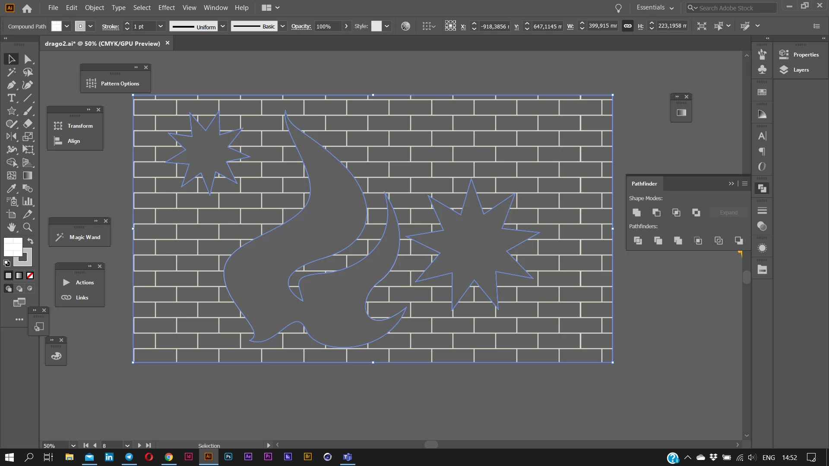Click the white Fill color swatch
This screenshot has height=466, width=829.
coord(11,246)
